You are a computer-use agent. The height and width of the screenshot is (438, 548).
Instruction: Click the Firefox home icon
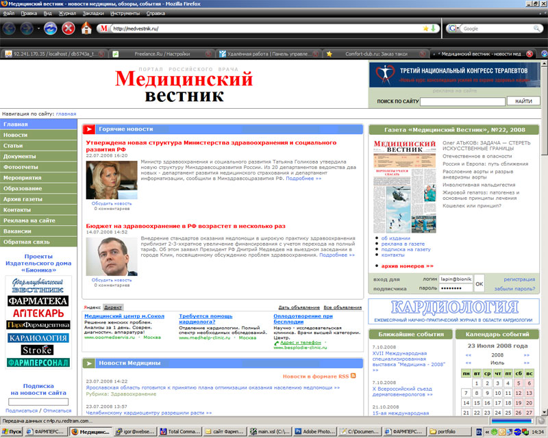[85, 30]
